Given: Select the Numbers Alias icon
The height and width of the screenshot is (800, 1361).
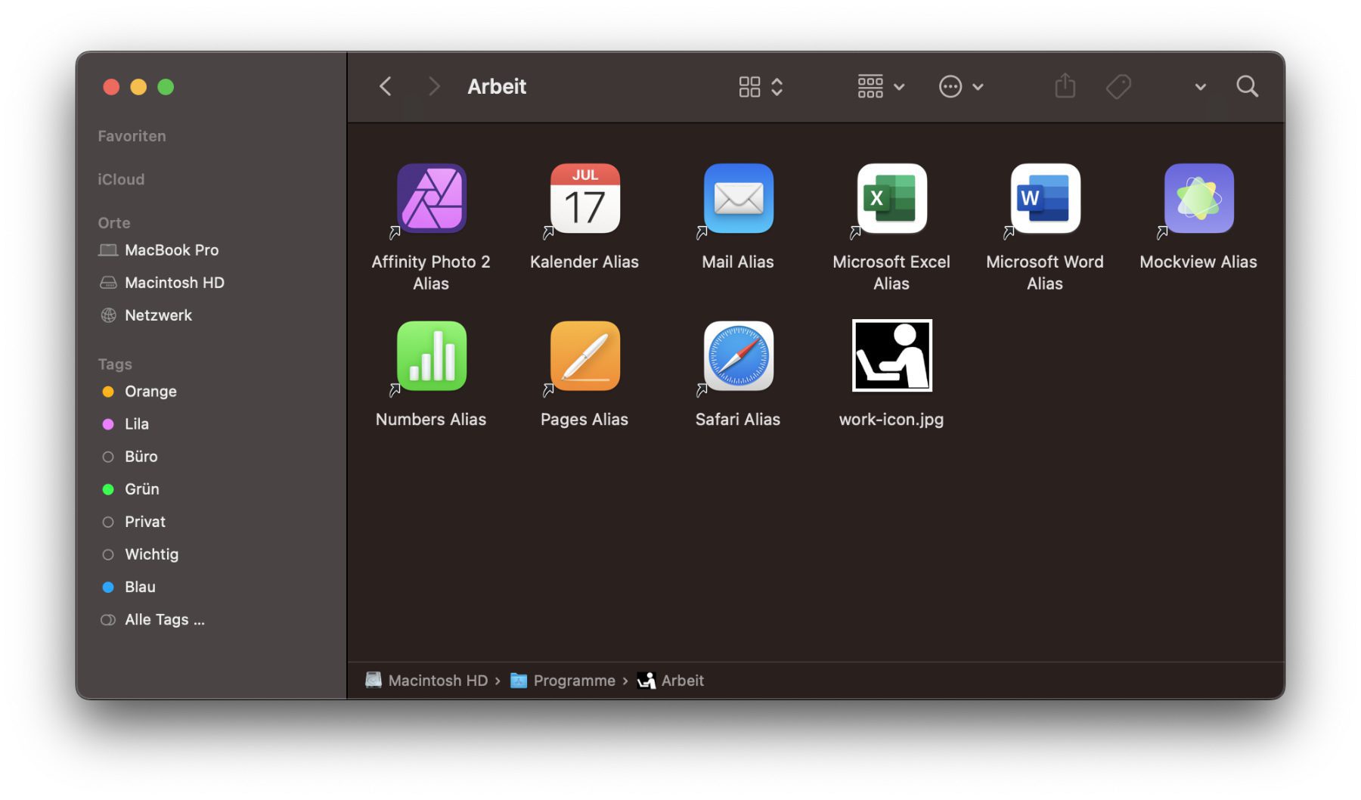Looking at the screenshot, I should click(x=431, y=356).
